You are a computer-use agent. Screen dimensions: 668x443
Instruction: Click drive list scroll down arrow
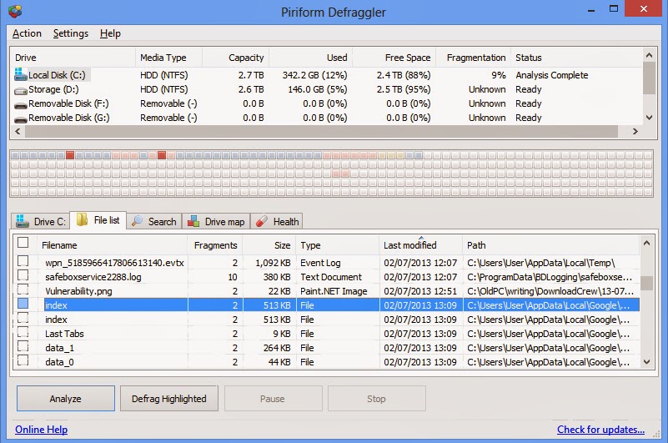click(649, 118)
